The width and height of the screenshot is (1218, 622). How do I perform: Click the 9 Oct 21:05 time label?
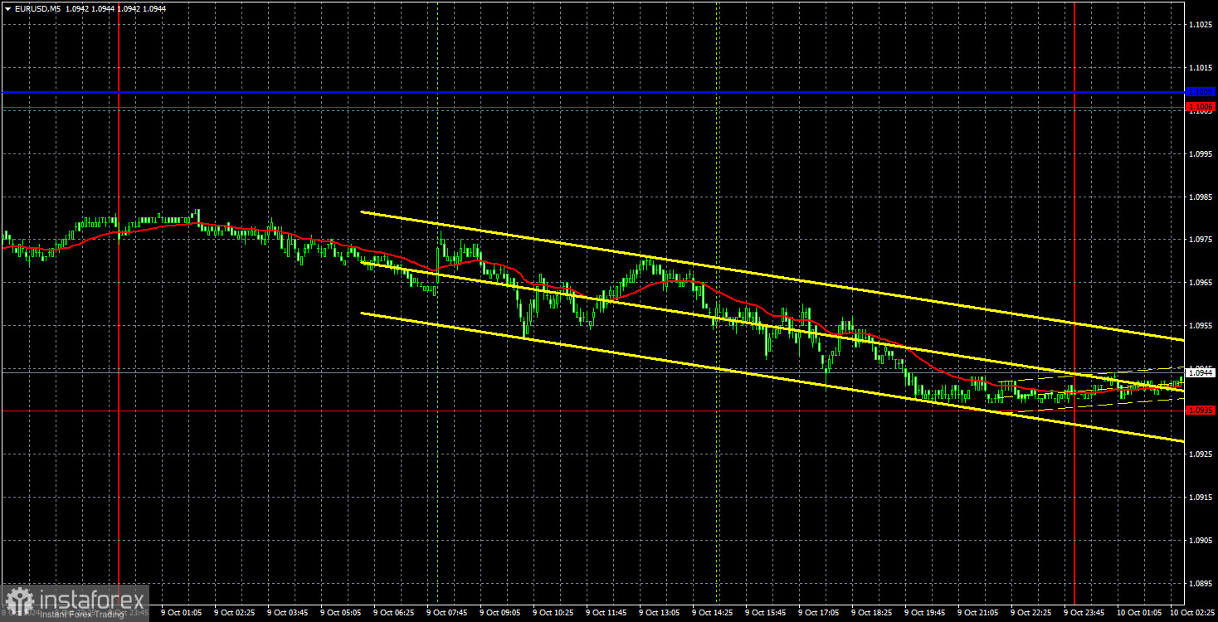coord(978,614)
